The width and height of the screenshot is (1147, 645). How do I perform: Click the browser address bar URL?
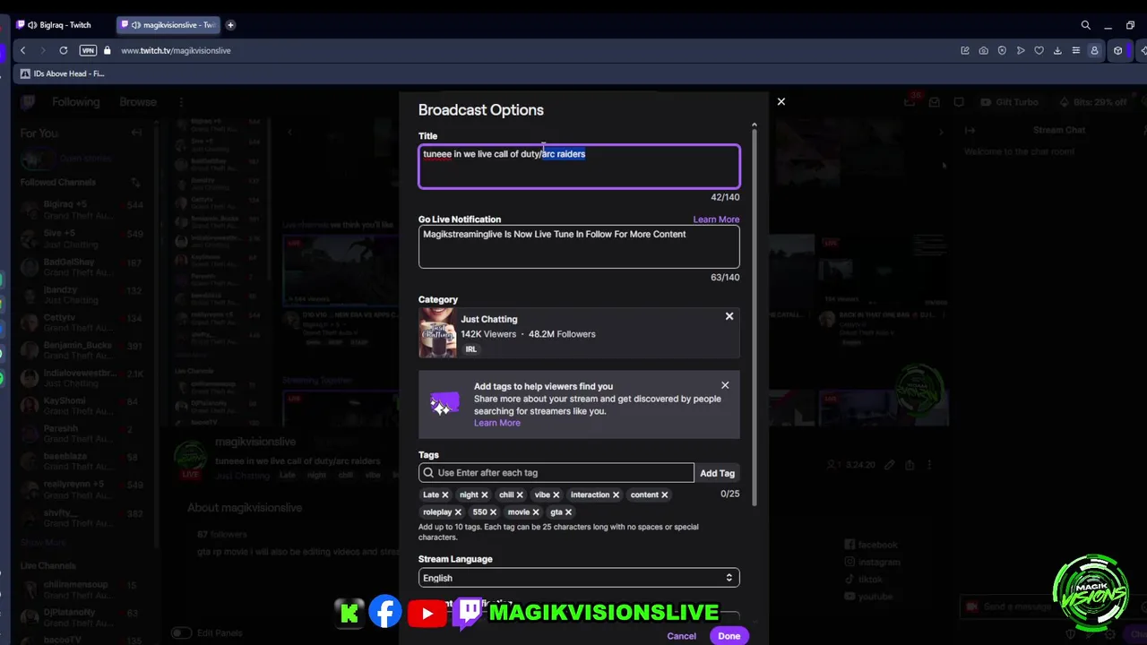coord(176,50)
